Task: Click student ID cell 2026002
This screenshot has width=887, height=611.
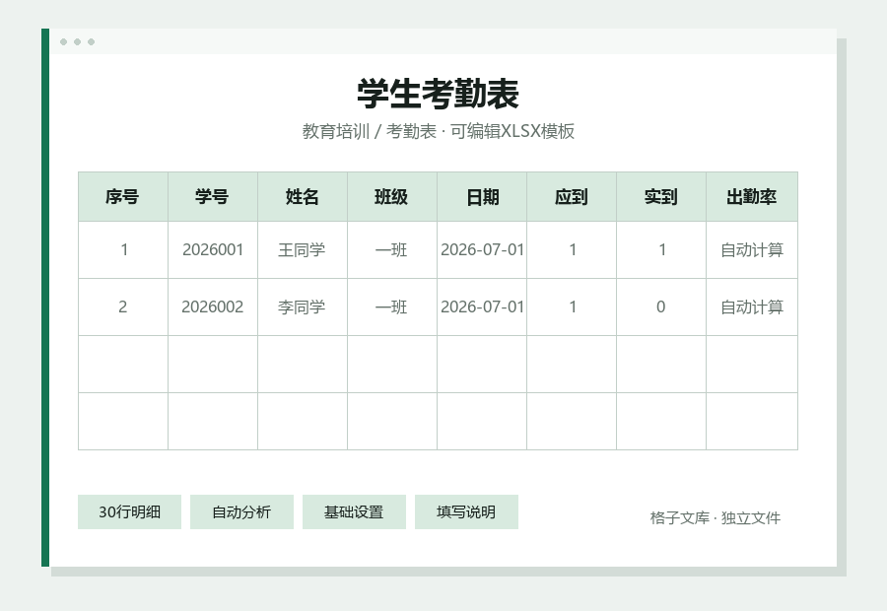Action: point(213,307)
